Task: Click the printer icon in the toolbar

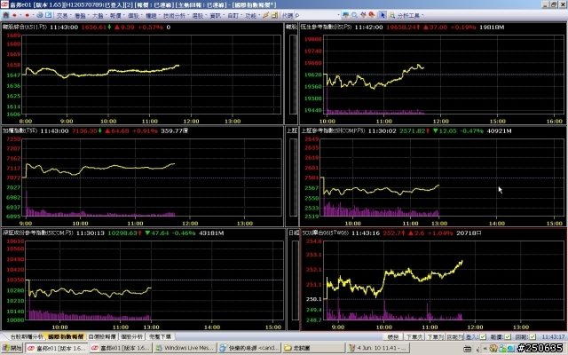Action: 39,15
